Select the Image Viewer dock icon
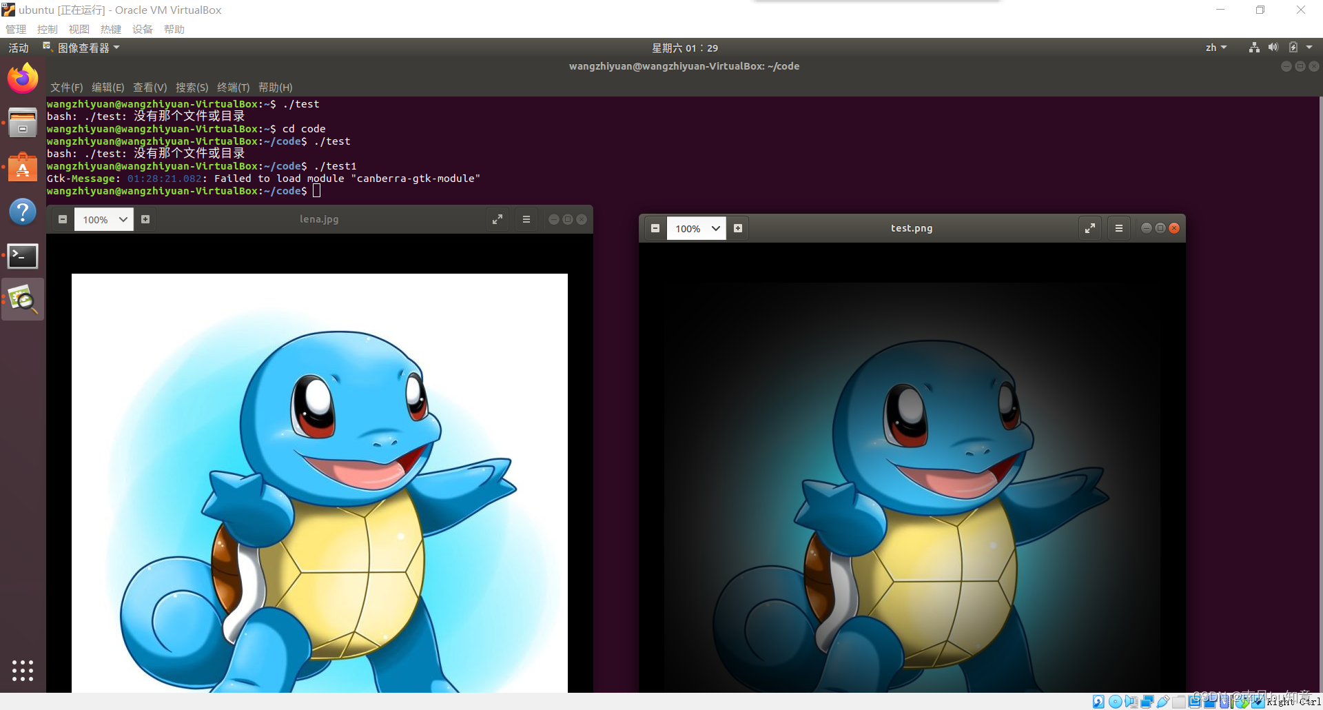This screenshot has width=1323, height=710. pyautogui.click(x=23, y=299)
